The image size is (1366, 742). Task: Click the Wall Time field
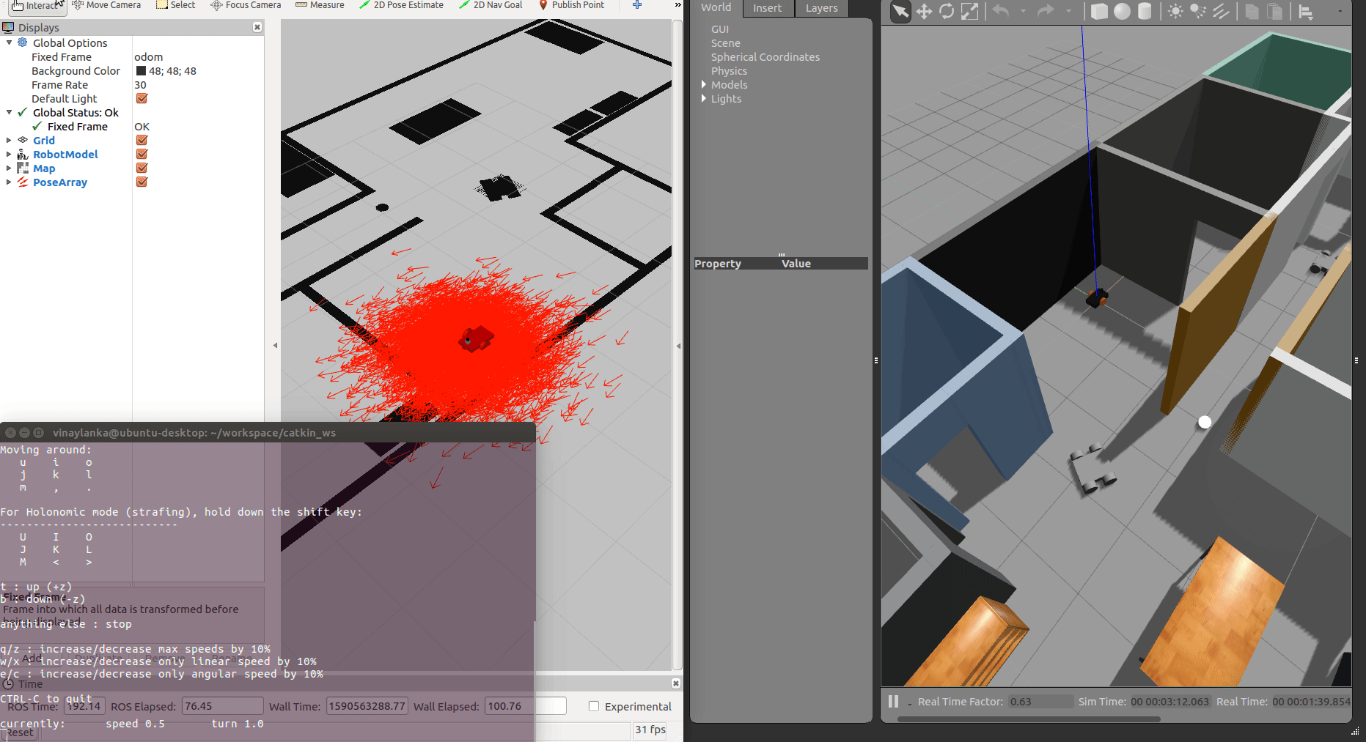[367, 706]
